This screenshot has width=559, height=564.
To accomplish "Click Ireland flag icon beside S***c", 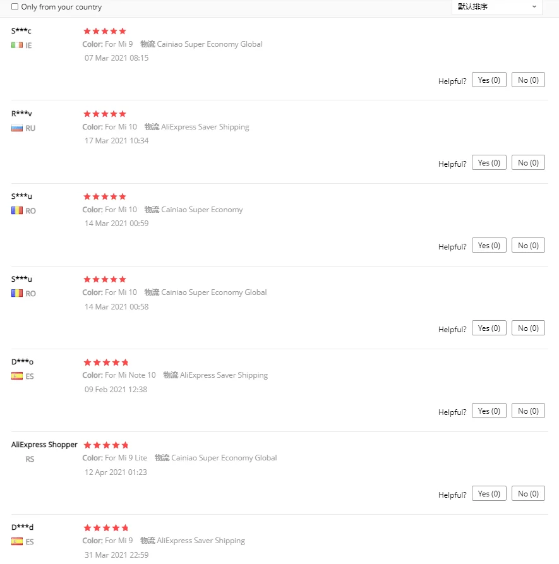I will coord(17,45).
